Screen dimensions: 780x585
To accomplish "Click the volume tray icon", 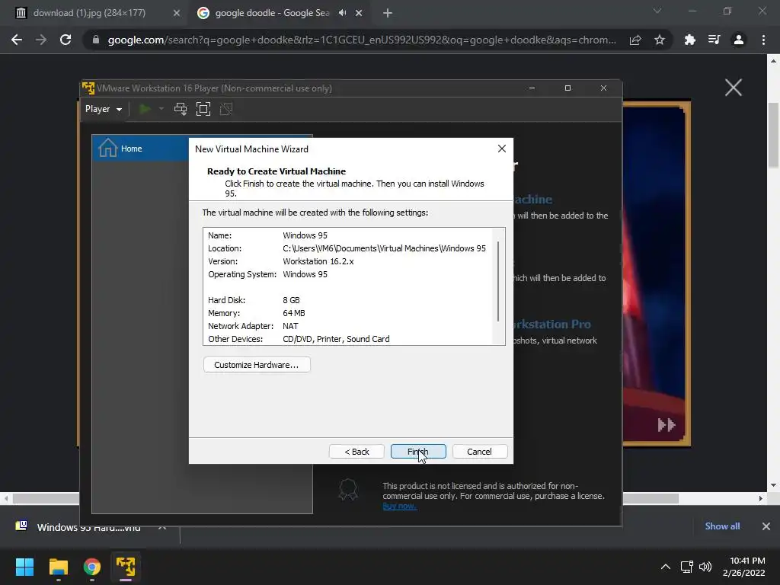I will [705, 567].
